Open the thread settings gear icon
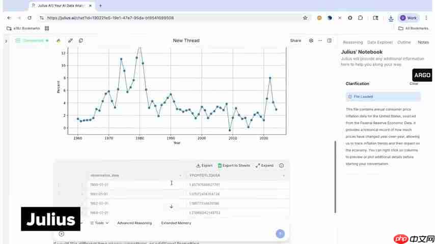435x244 pixels. 311,41
